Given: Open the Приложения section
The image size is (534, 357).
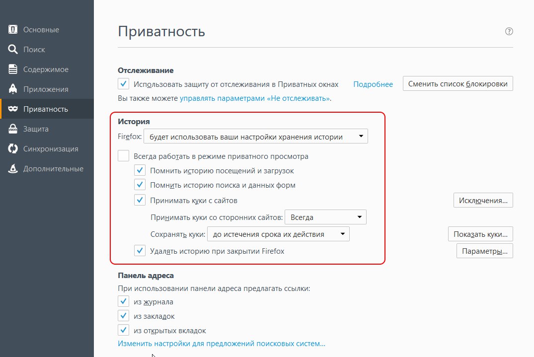Looking at the screenshot, I should pos(47,89).
